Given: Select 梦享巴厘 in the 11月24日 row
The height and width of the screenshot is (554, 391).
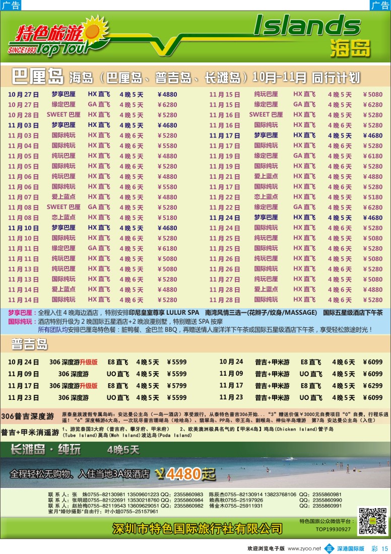Looking at the screenshot, I should tap(266, 218).
